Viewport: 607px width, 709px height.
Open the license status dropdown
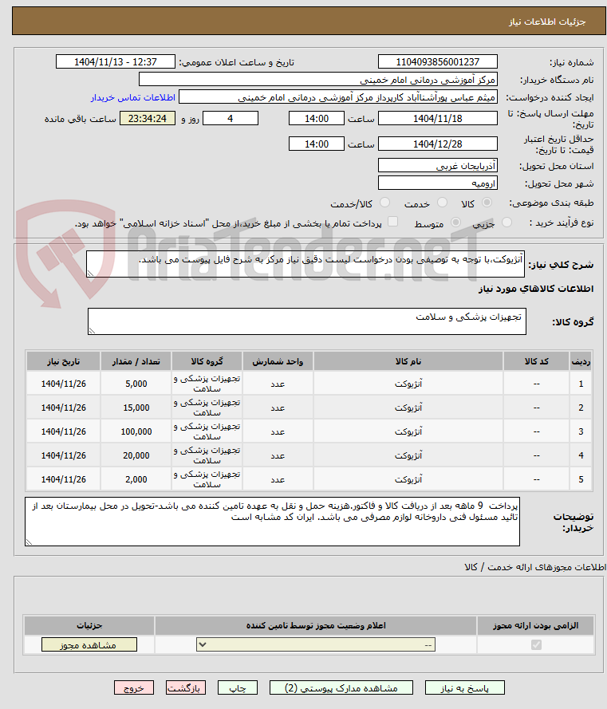[x=316, y=644]
